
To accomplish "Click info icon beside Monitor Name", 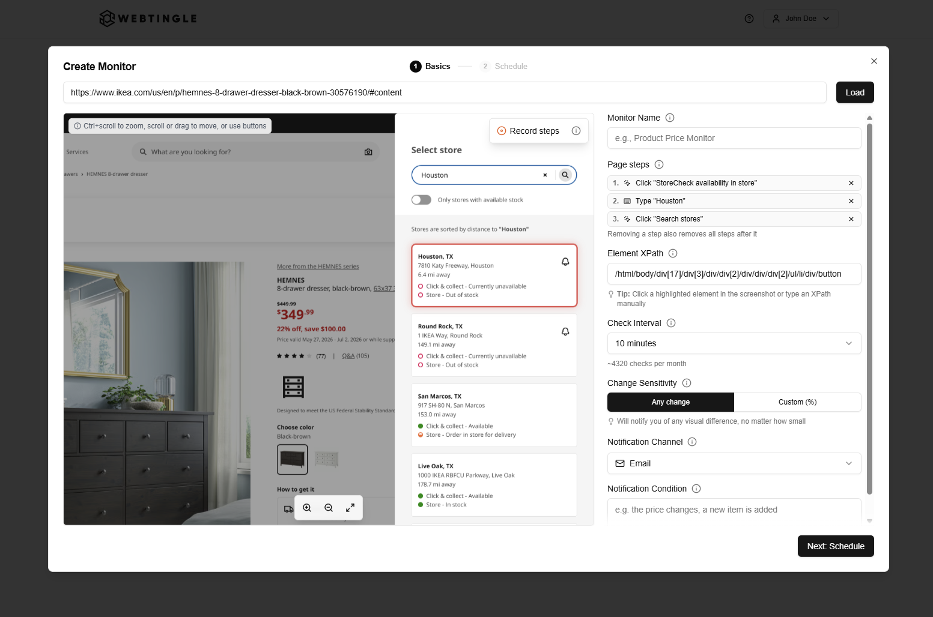I will point(670,118).
